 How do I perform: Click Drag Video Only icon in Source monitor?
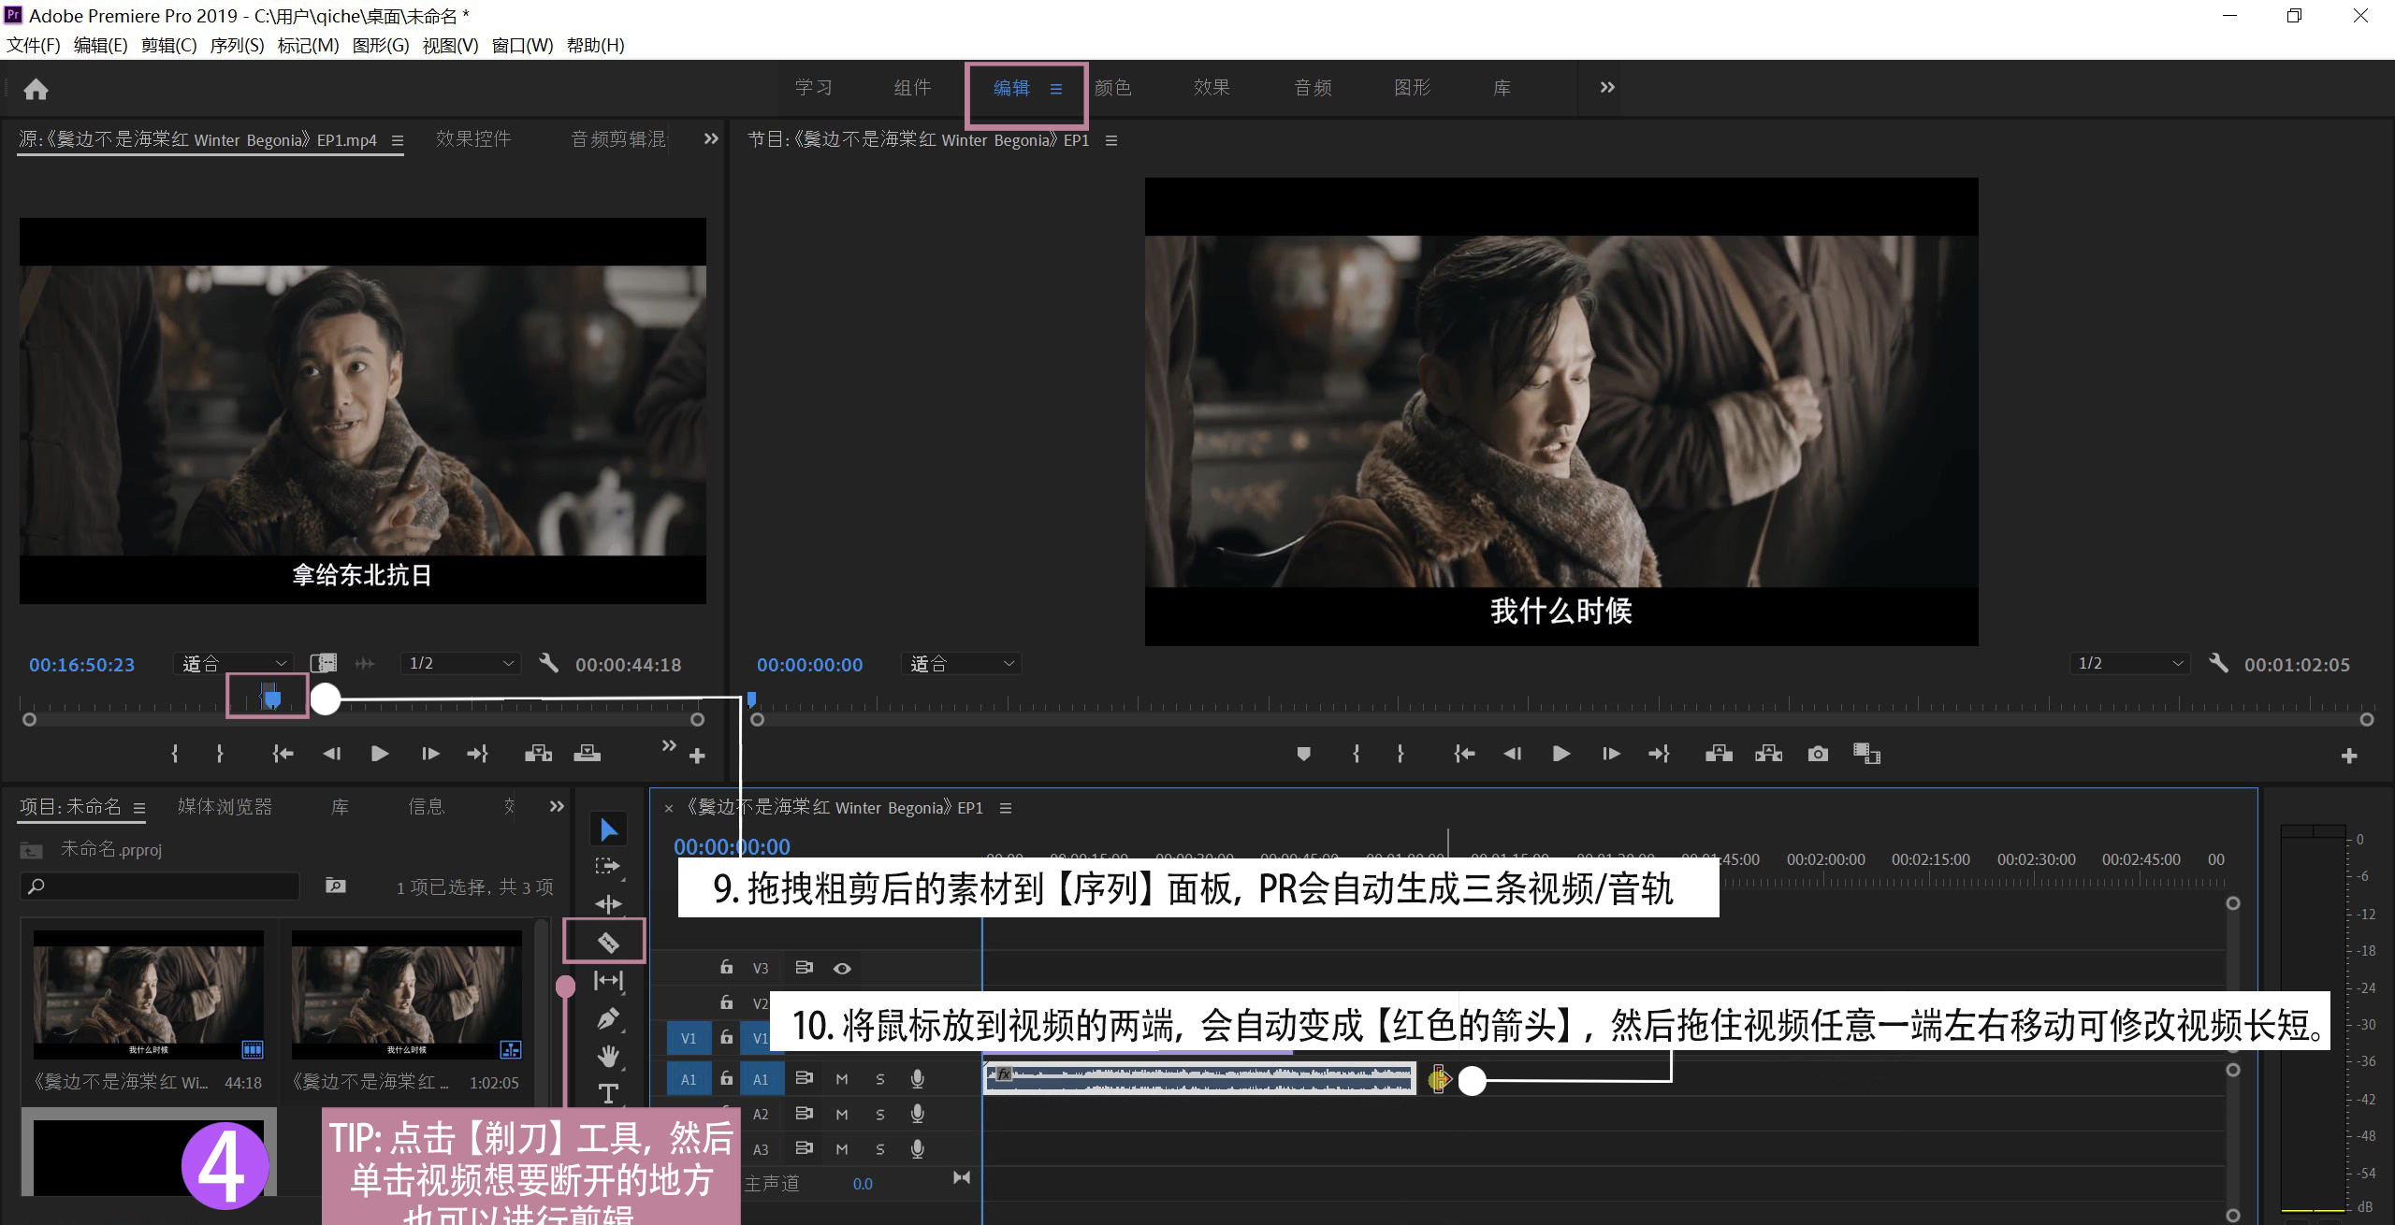point(324,663)
